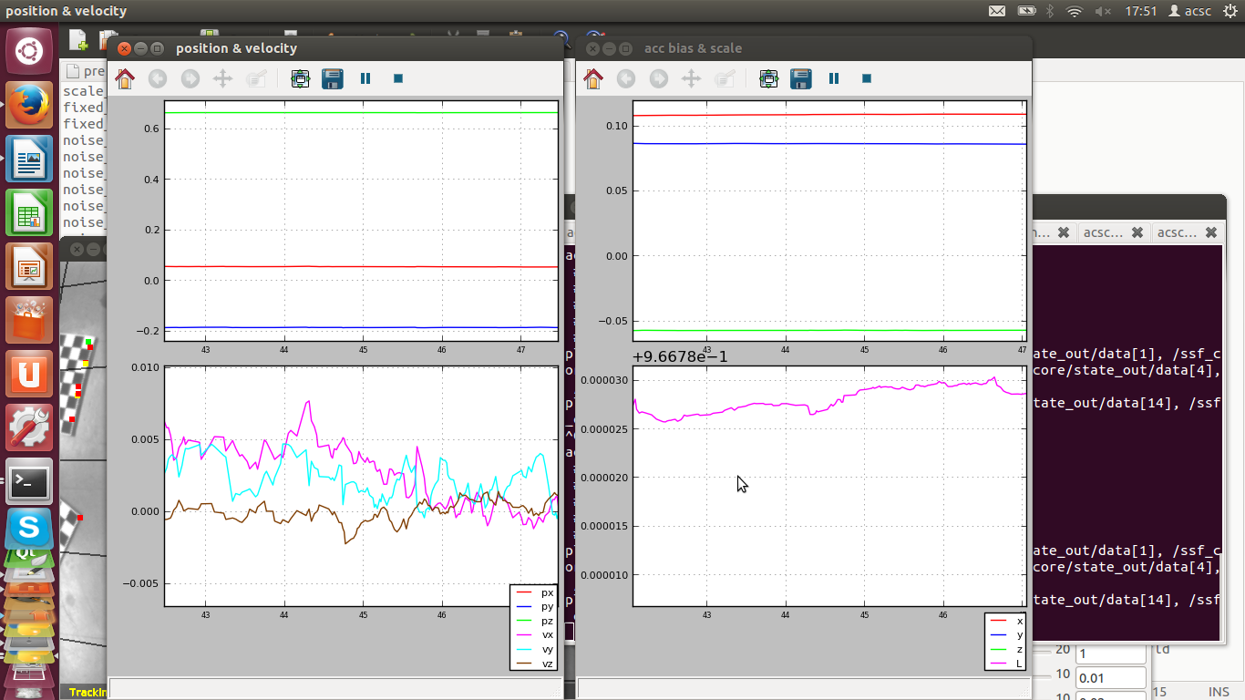Open the acsc user menu
The height and width of the screenshot is (700, 1245).
1189,11
